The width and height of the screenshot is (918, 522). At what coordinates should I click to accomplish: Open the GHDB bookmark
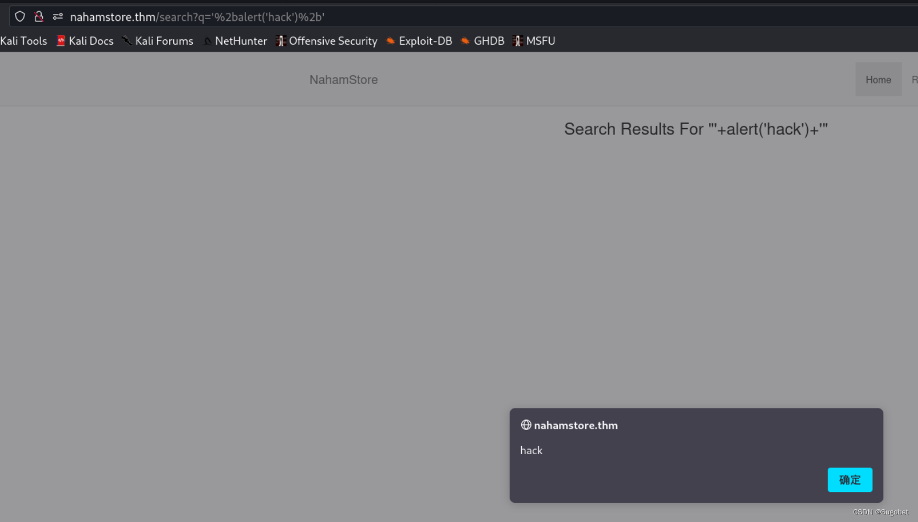[x=482, y=41]
